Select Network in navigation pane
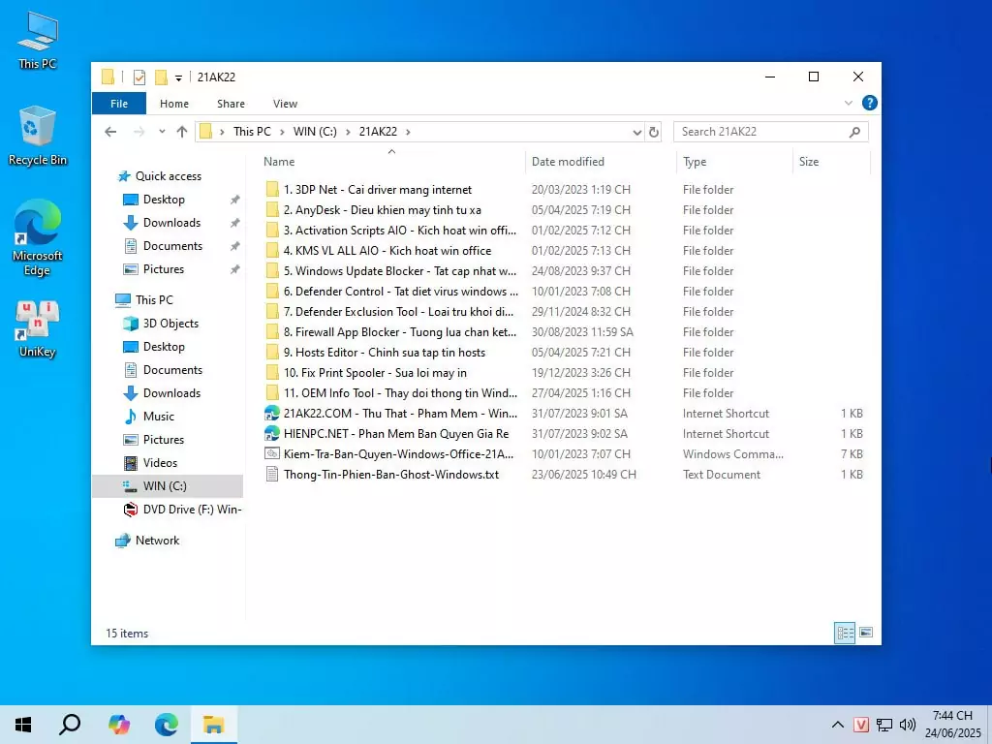Image resolution: width=992 pixels, height=744 pixels. pyautogui.click(x=157, y=541)
